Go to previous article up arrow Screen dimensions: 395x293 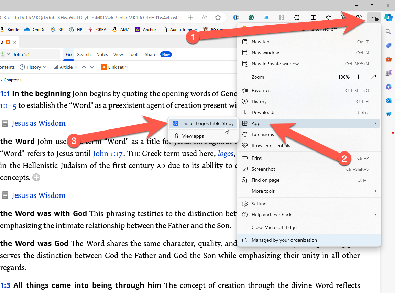(84, 67)
